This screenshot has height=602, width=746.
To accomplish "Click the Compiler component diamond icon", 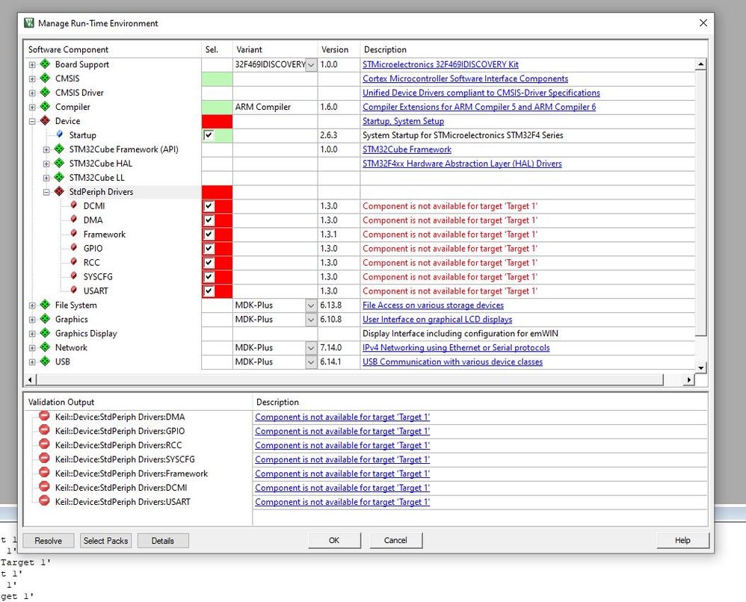I will pos(45,107).
